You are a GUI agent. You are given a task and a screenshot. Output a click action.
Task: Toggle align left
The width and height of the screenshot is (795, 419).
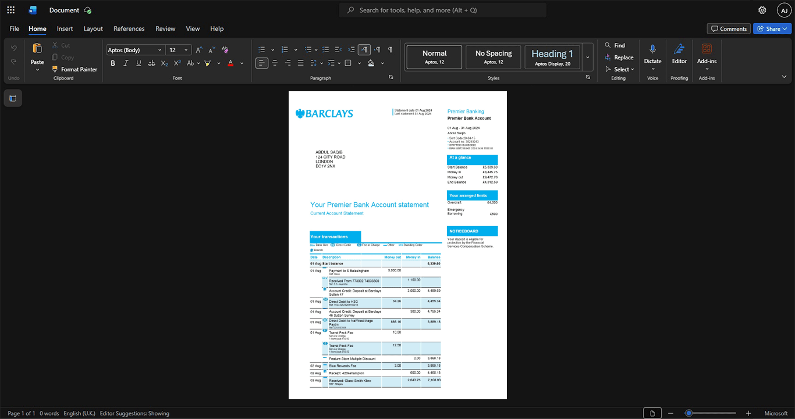pyautogui.click(x=262, y=63)
